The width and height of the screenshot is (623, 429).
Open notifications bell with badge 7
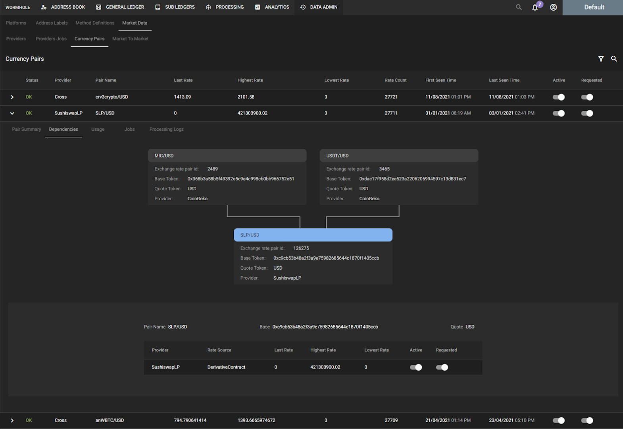point(535,7)
